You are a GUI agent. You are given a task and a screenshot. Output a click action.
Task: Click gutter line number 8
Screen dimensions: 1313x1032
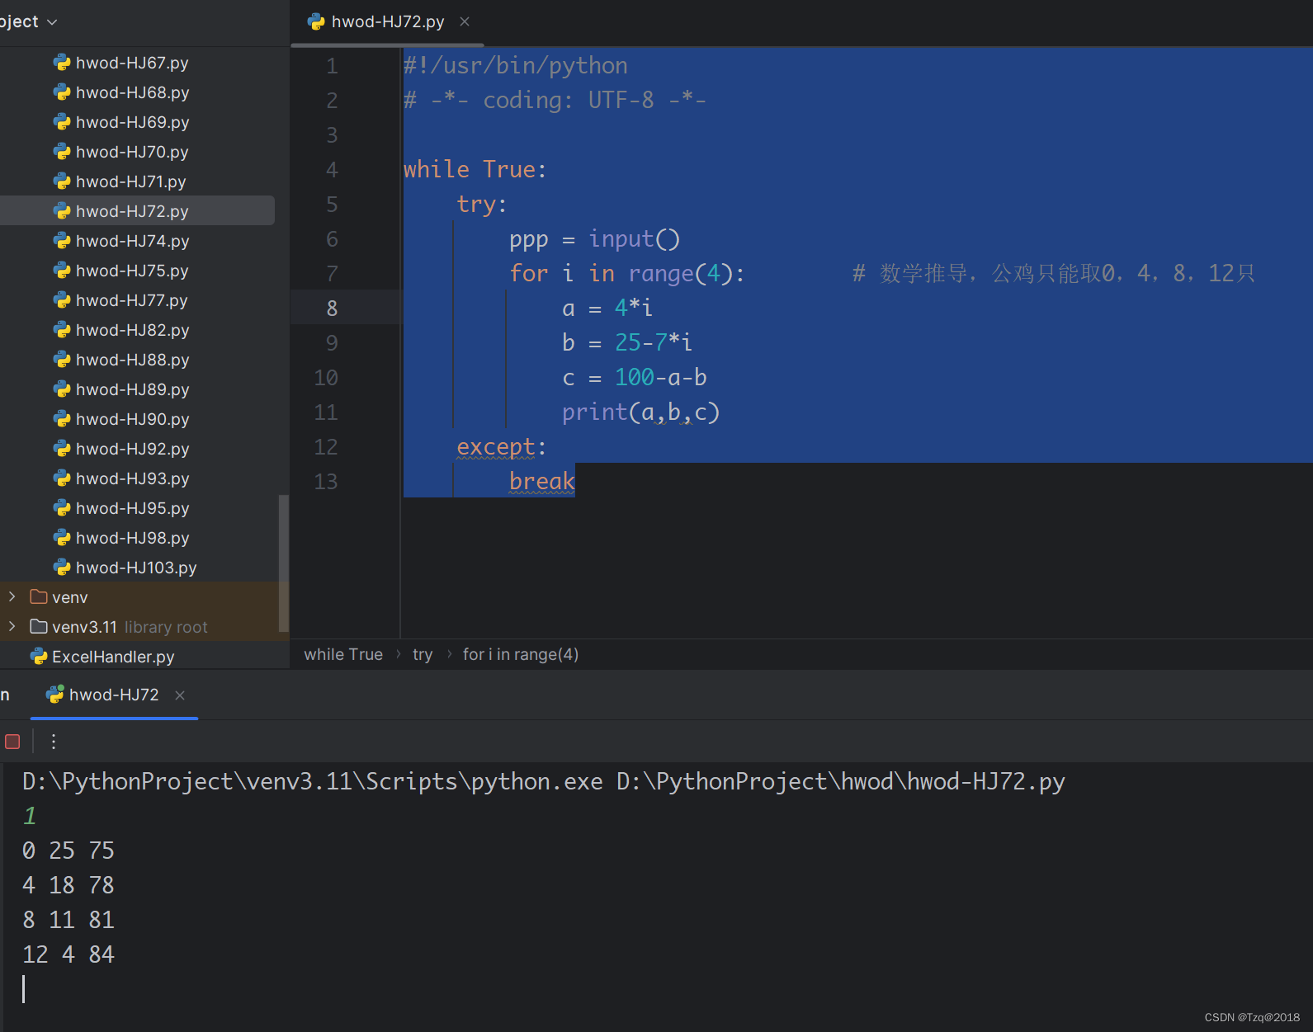pos(332,309)
